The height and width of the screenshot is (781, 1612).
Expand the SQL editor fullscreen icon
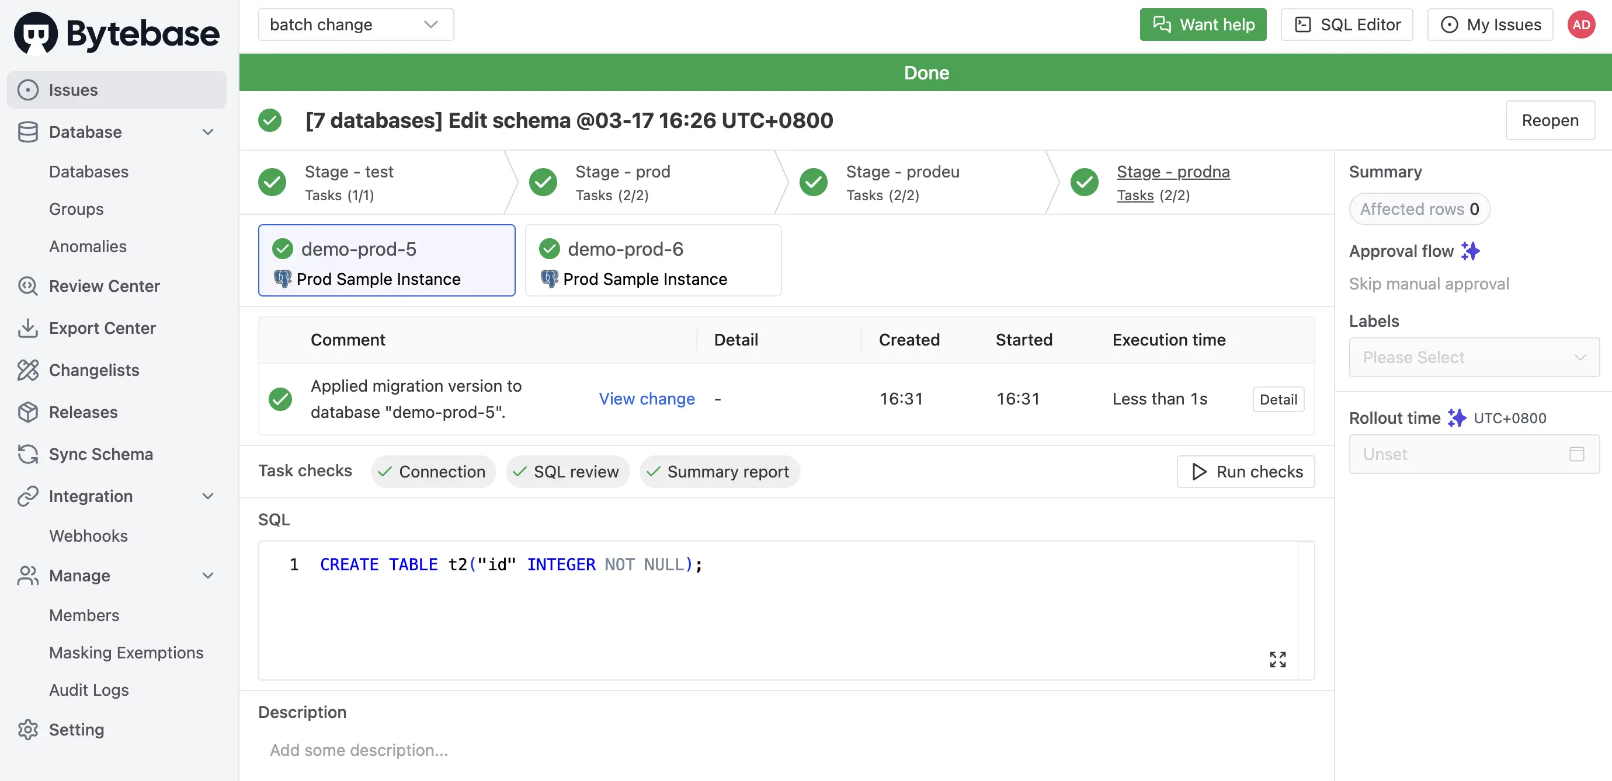click(1277, 659)
